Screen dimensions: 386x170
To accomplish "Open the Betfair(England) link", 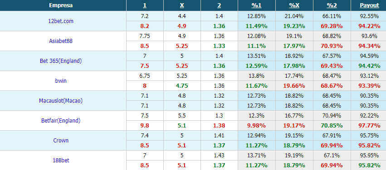I will pyautogui.click(x=61, y=120).
